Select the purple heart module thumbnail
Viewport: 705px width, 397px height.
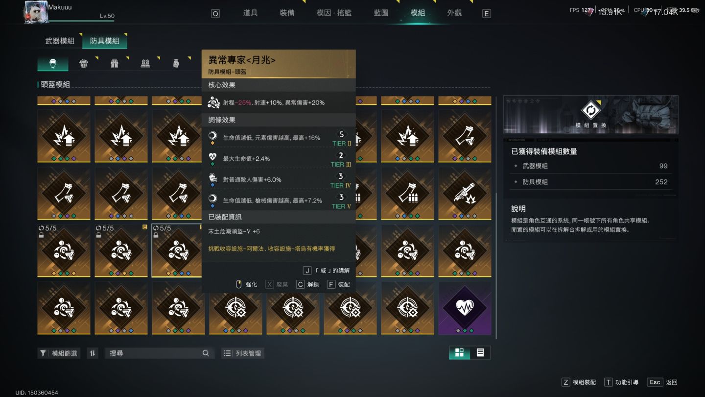point(465,308)
